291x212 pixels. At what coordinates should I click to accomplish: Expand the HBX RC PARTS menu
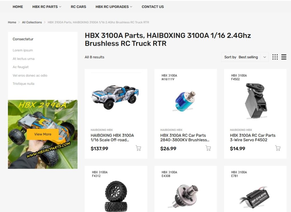coord(47,7)
